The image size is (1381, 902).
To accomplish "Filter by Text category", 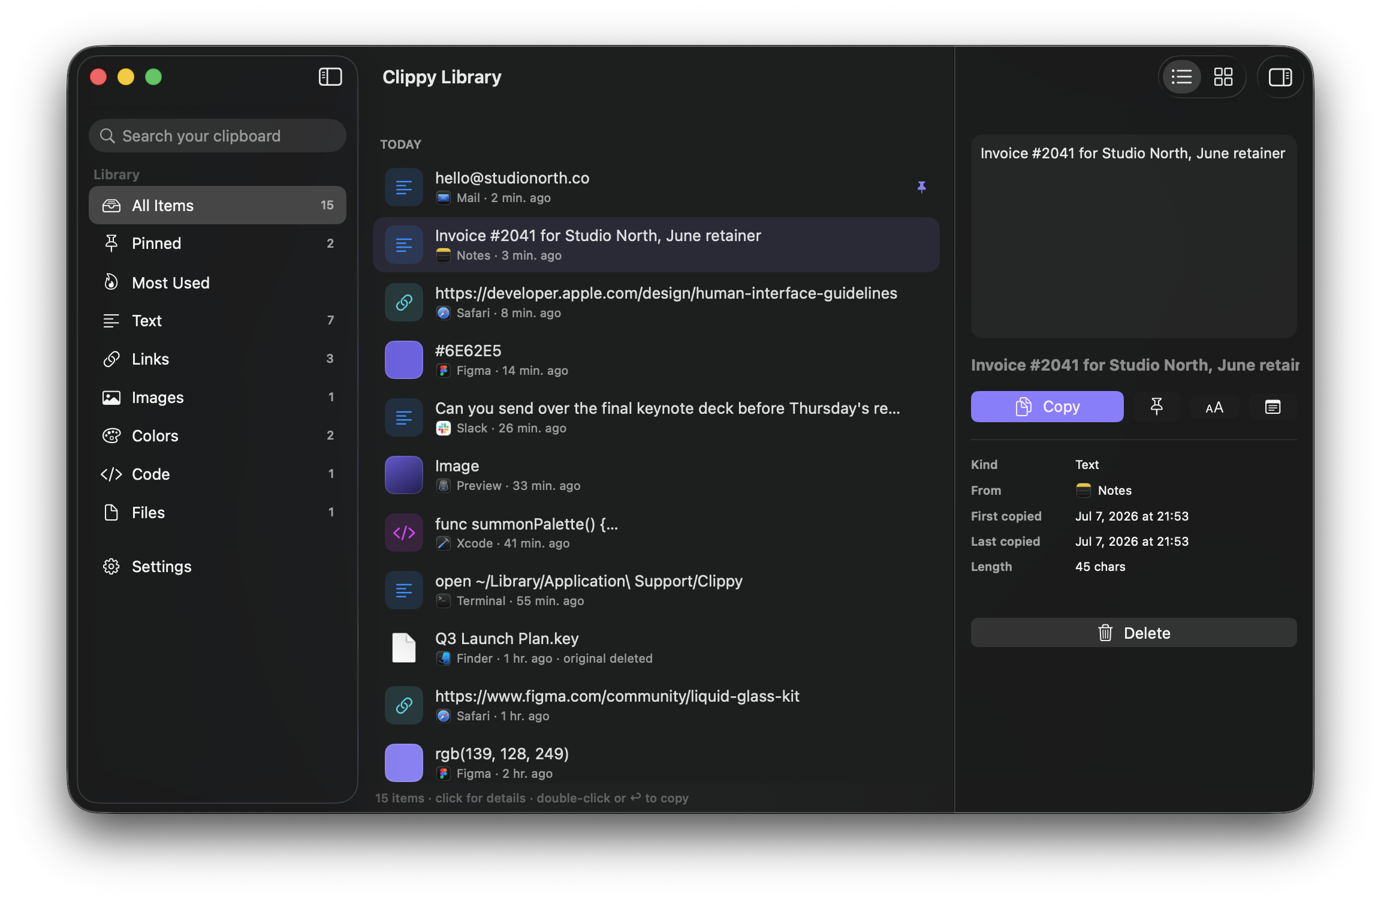I will coord(217,321).
